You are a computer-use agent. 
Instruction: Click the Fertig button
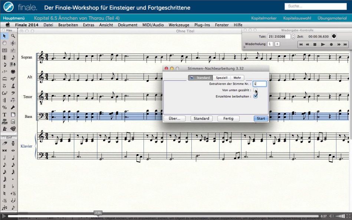228,119
